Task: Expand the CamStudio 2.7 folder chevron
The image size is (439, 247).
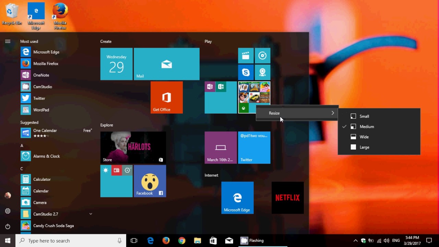Action: tap(91, 214)
